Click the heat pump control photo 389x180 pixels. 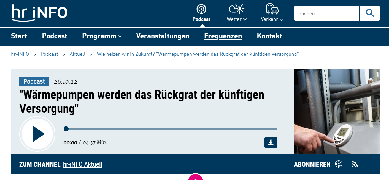point(337,111)
